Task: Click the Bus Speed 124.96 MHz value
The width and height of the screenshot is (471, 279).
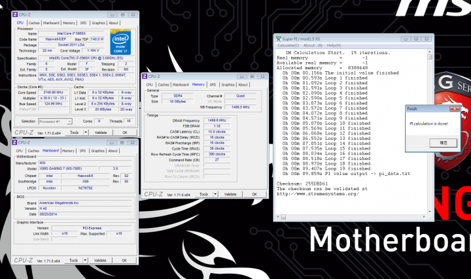Action: click(x=54, y=104)
